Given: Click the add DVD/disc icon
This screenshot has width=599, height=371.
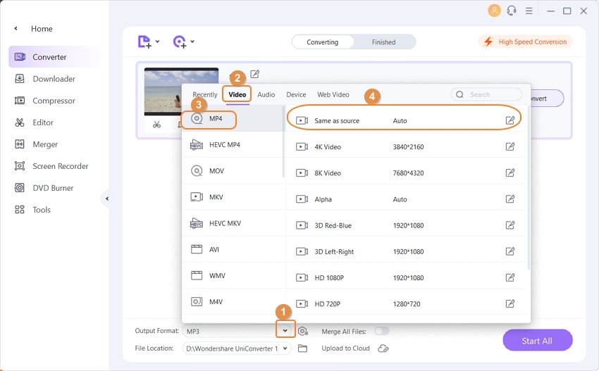Looking at the screenshot, I should click(x=180, y=42).
